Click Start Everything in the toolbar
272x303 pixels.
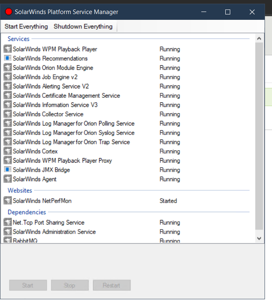point(26,26)
